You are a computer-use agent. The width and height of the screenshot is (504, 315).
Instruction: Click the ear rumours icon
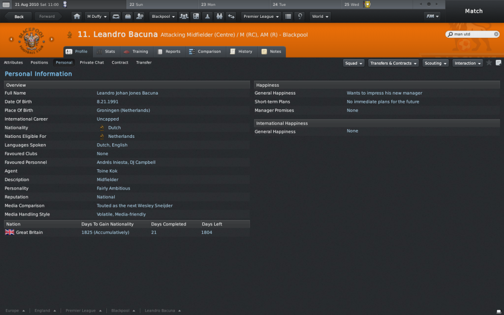[x=300, y=16]
